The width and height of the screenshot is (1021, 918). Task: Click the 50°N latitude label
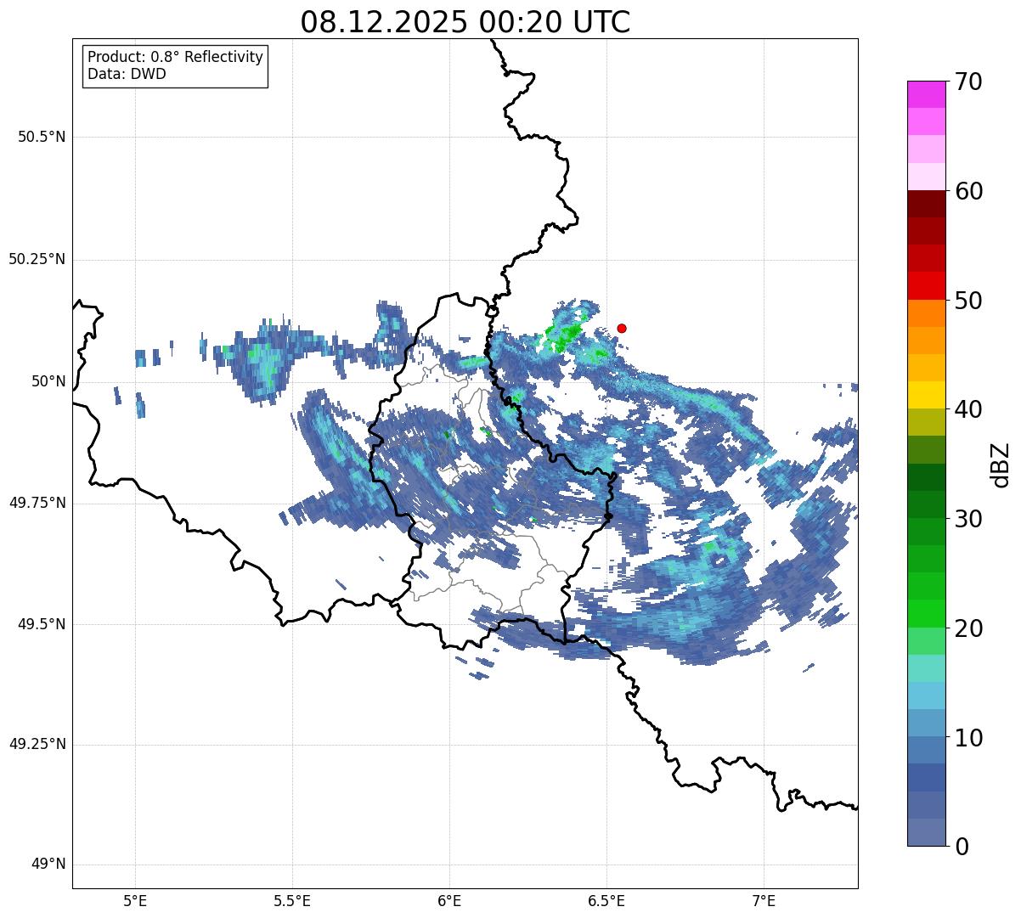click(48, 381)
